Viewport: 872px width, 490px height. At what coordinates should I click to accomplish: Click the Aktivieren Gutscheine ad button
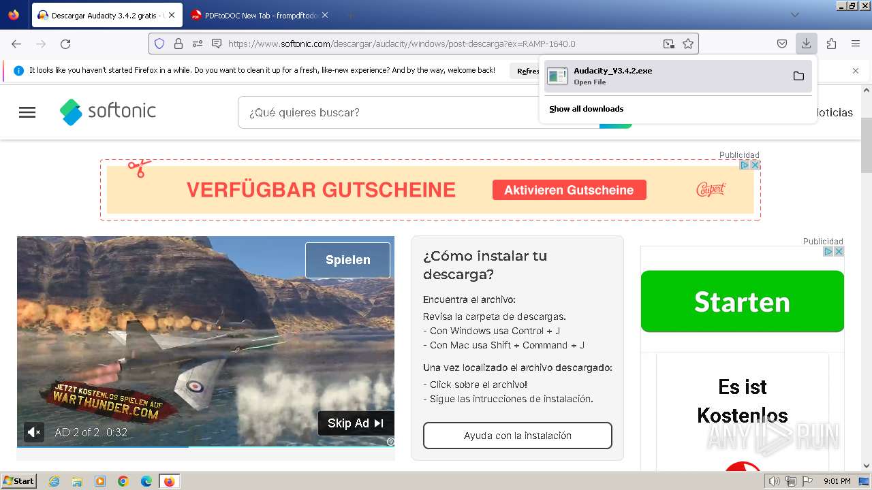coord(569,190)
